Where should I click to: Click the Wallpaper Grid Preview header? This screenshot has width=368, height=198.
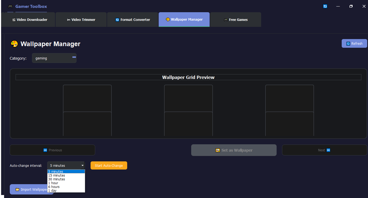coord(188,77)
